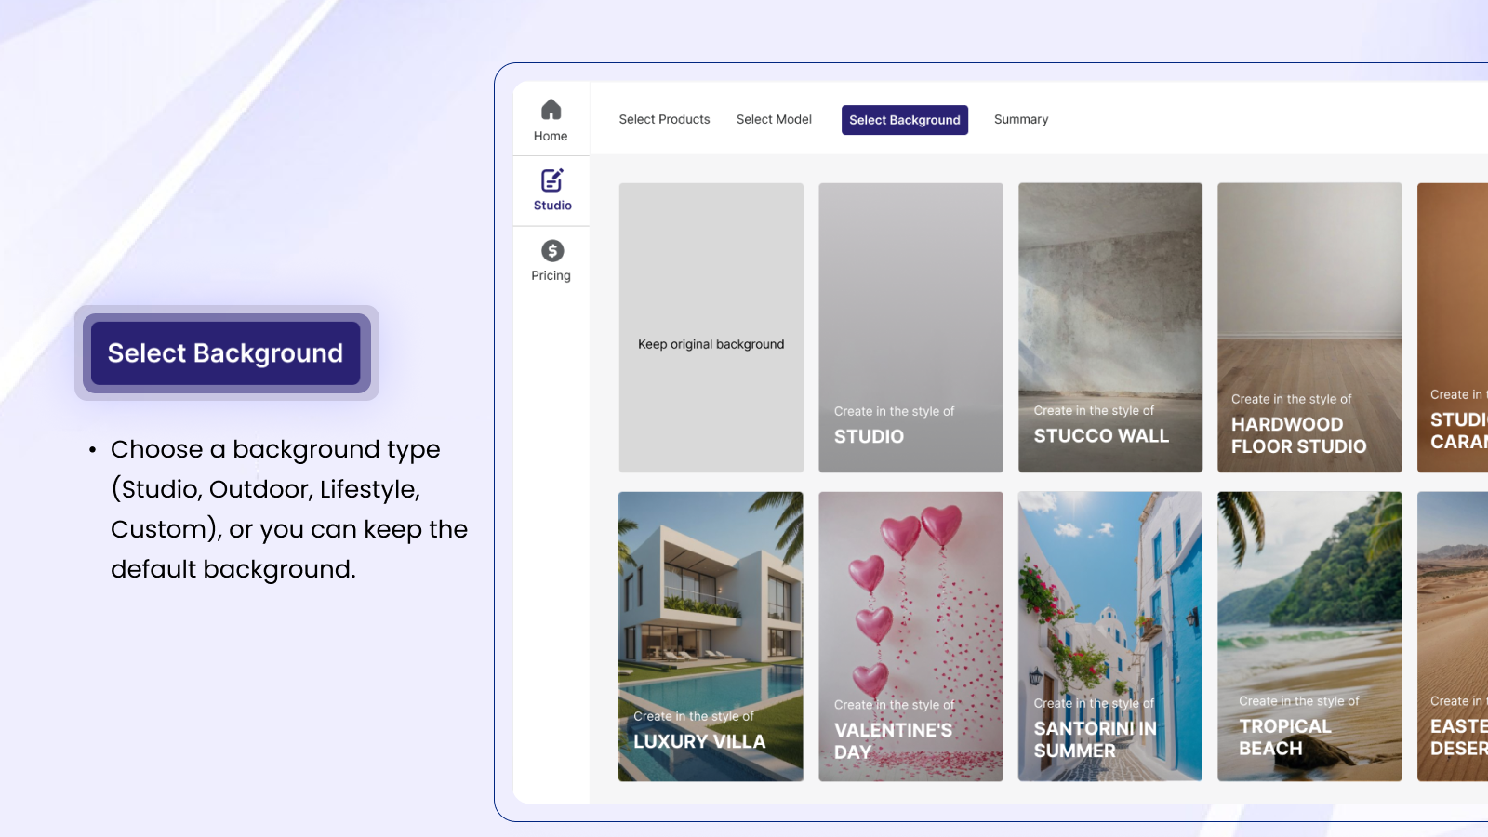Image resolution: width=1488 pixels, height=837 pixels.
Task: Go to Select Products step
Action: pyautogui.click(x=664, y=120)
